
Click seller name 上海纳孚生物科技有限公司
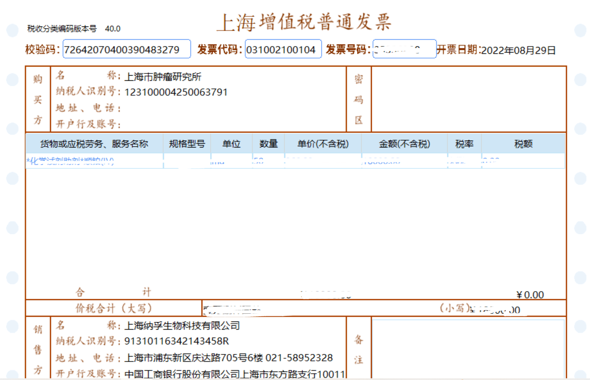pyautogui.click(x=182, y=326)
